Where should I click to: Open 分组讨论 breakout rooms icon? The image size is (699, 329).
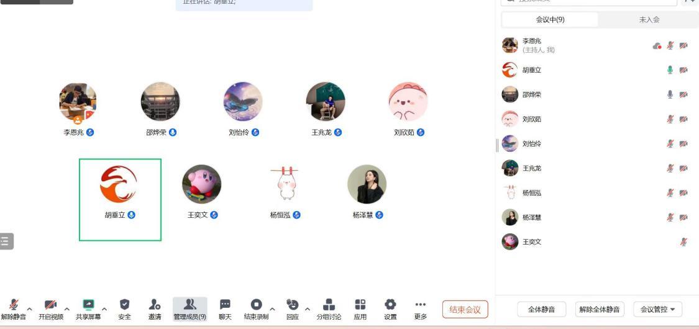(329, 305)
